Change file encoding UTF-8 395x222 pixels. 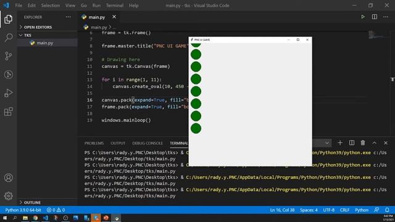tap(329, 210)
